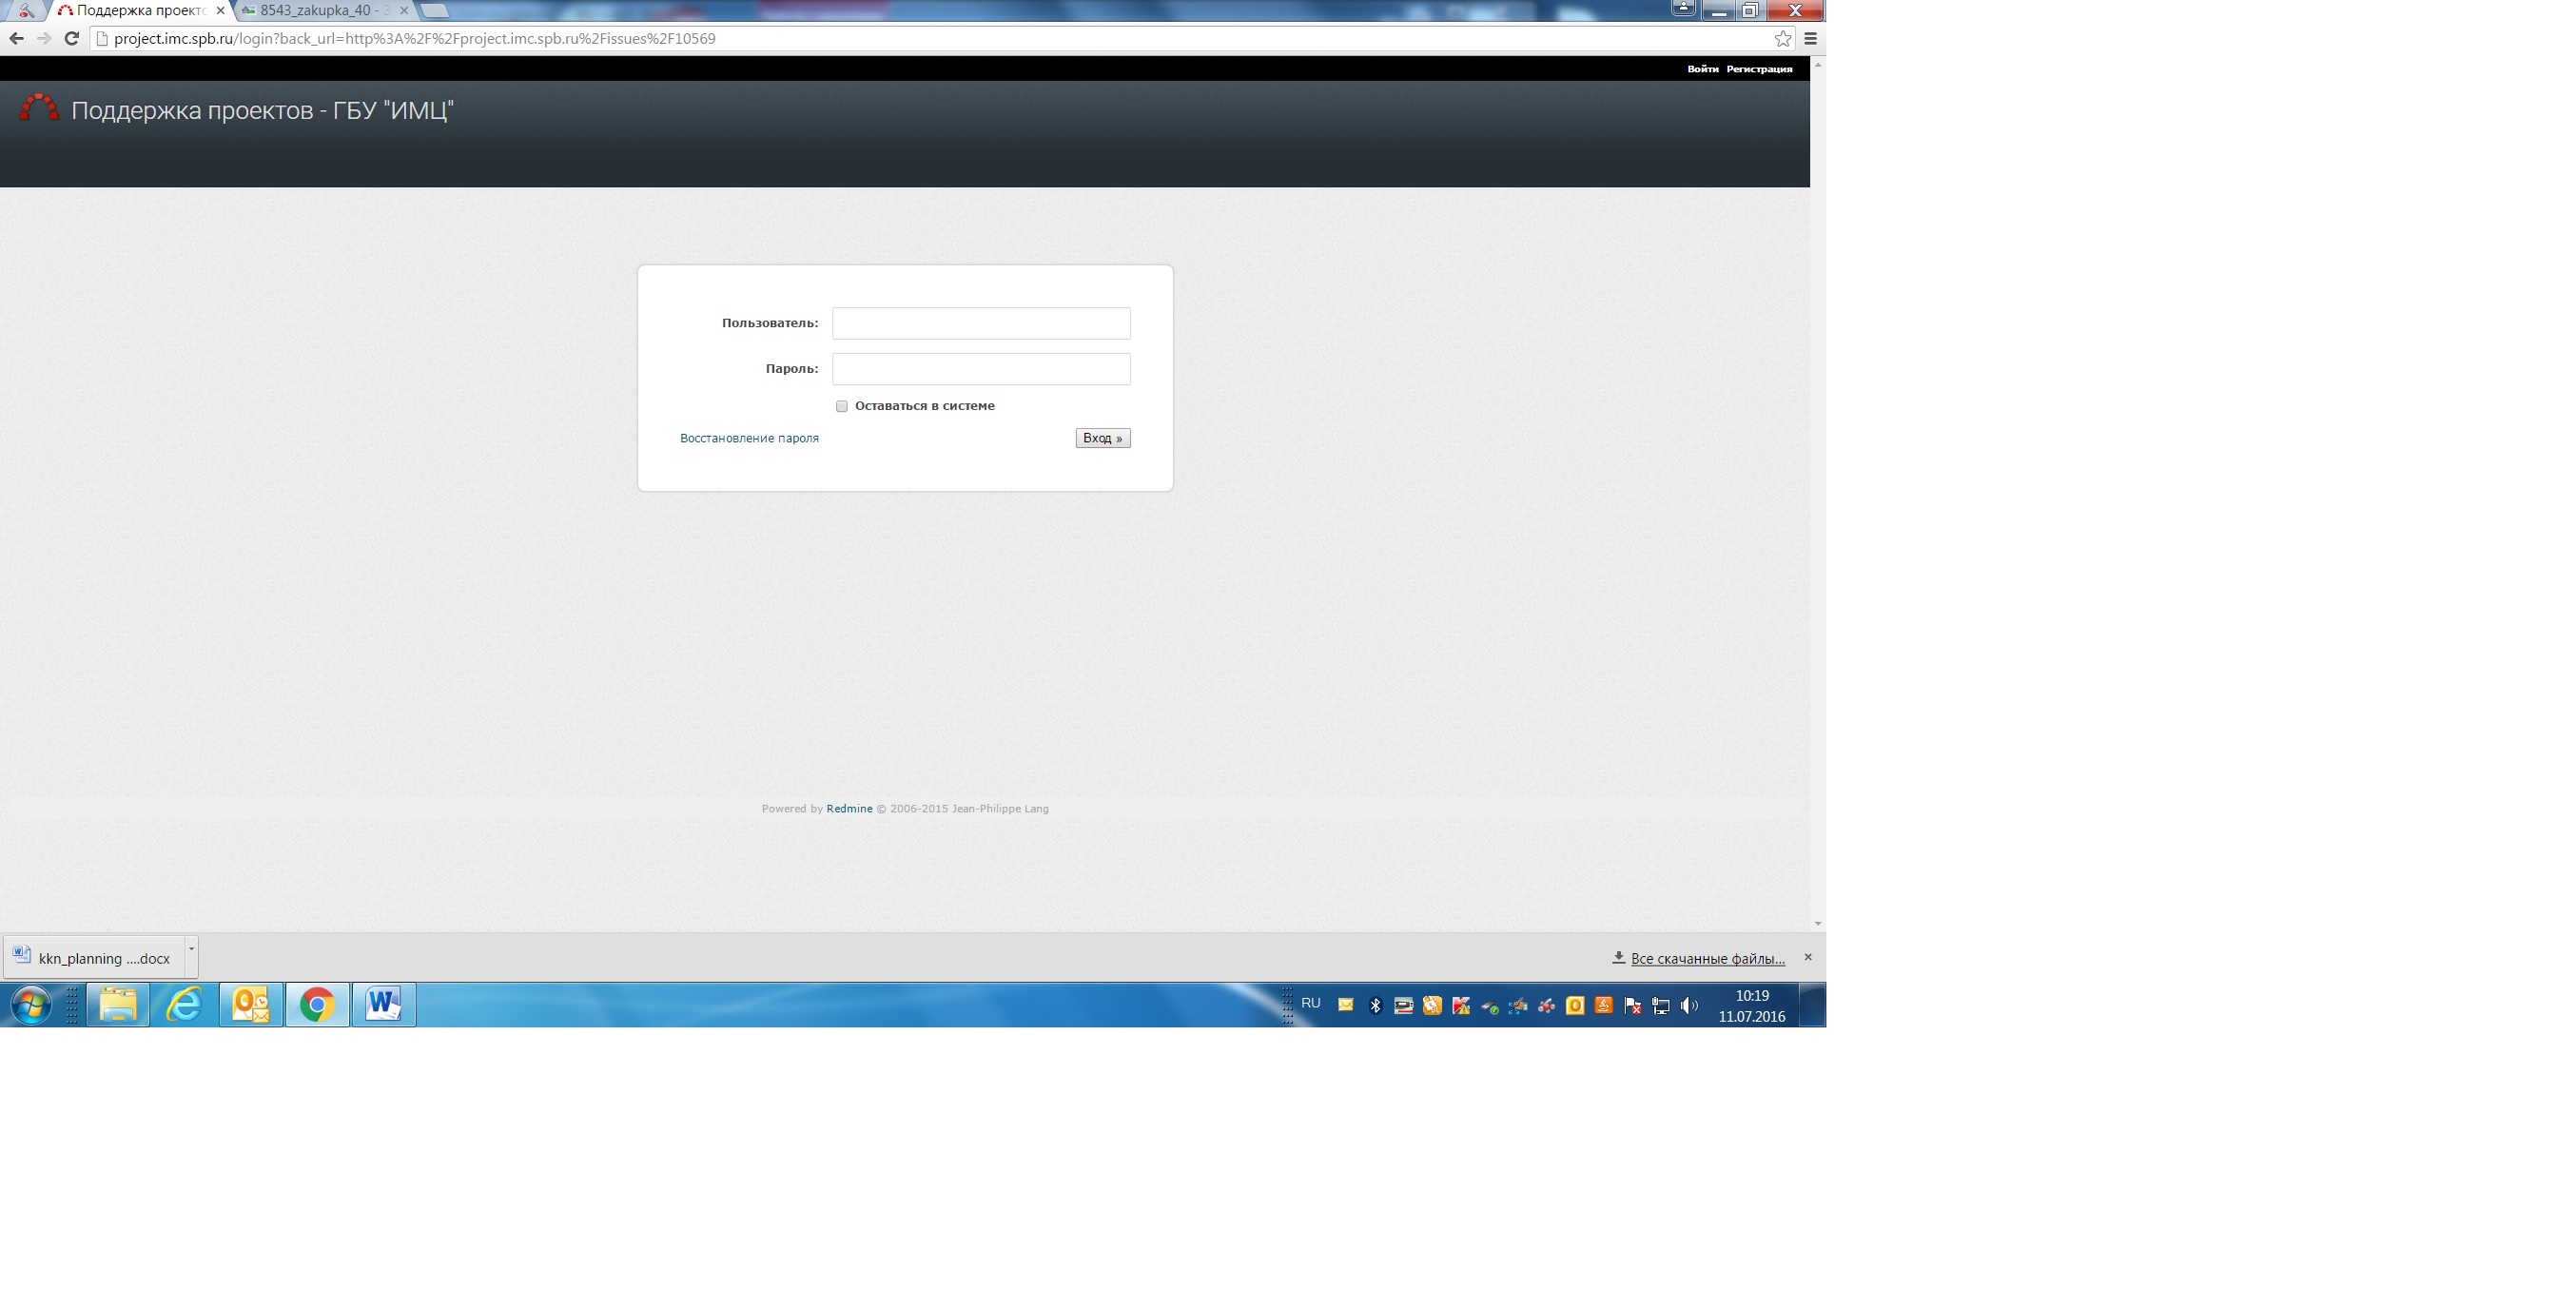The height and width of the screenshot is (1309, 2576).
Task: Click the header title Поддержка проектов - ГБУ "ИМЦ"
Action: pyautogui.click(x=263, y=110)
